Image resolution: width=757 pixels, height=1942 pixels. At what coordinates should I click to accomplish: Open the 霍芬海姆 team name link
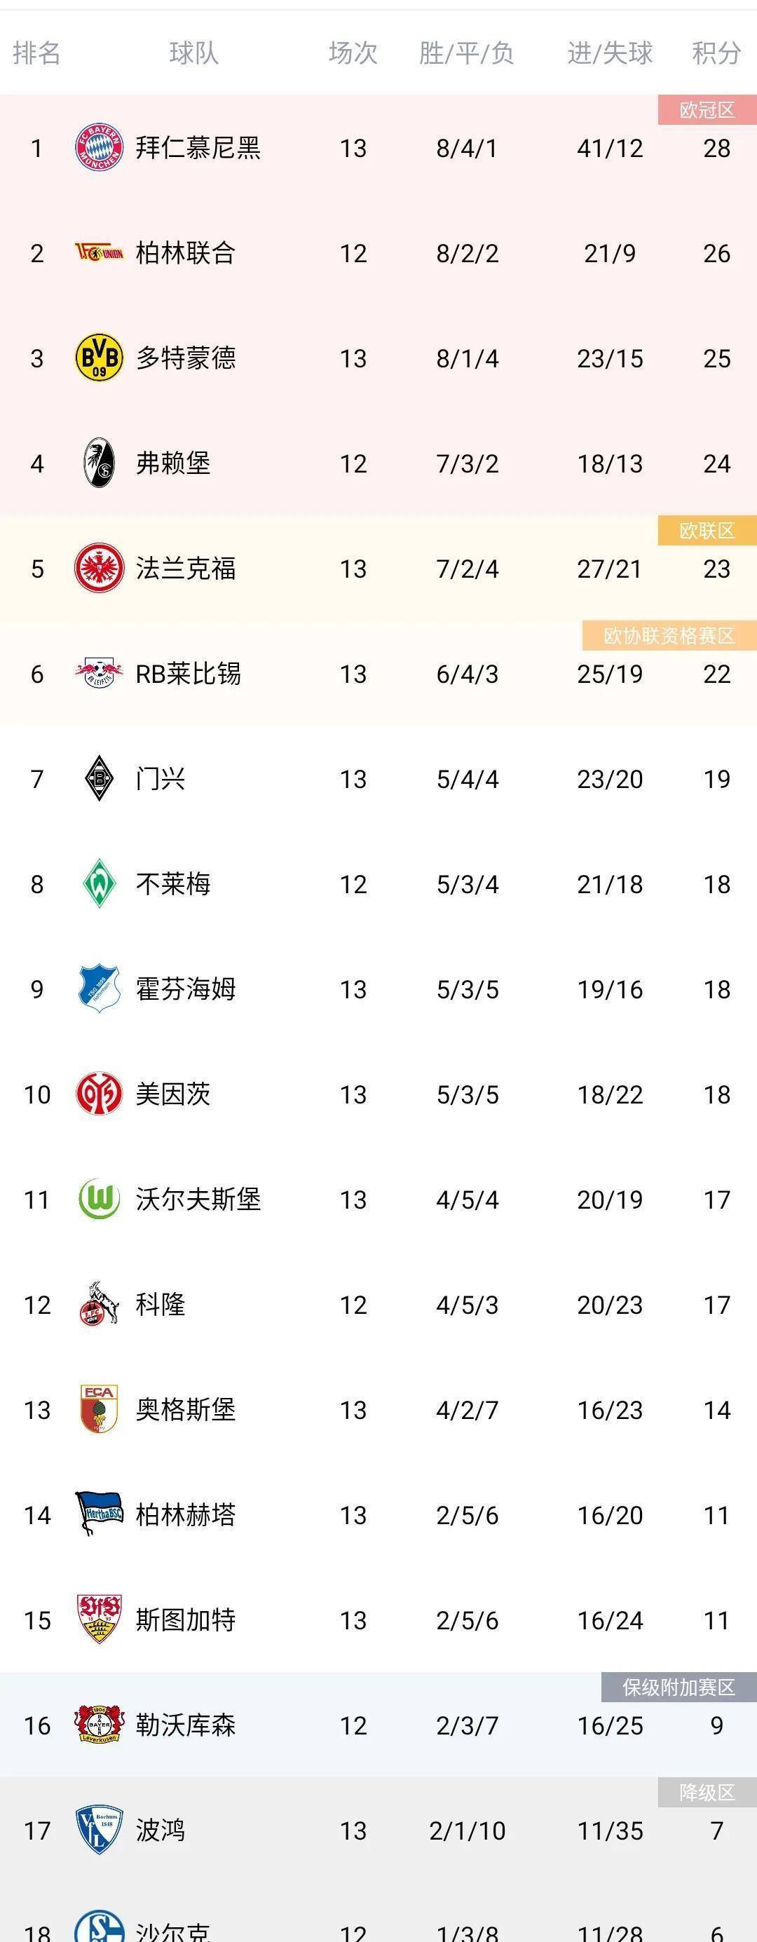click(186, 989)
